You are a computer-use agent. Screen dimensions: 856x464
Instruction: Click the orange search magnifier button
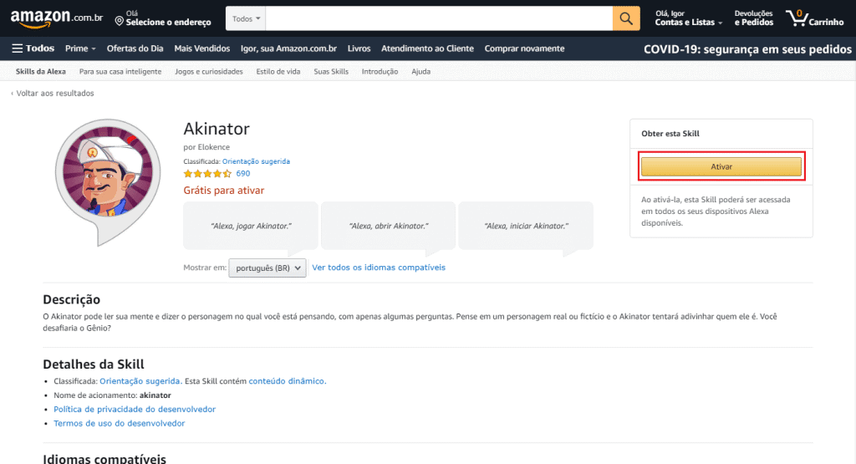tap(626, 18)
